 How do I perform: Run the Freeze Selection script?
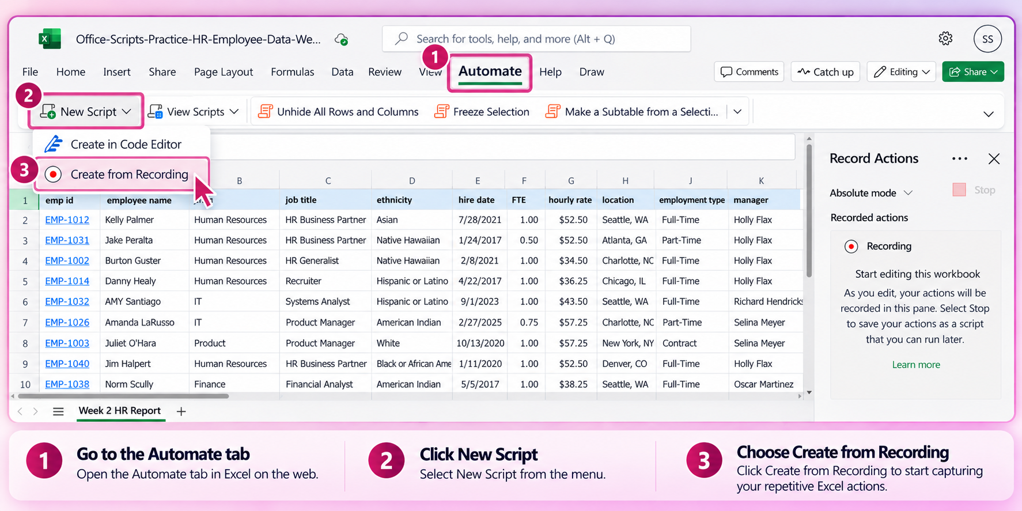(482, 111)
